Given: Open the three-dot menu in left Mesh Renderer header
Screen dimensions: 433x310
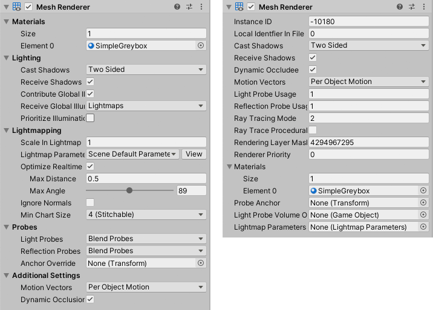Looking at the screenshot, I should click(x=201, y=7).
